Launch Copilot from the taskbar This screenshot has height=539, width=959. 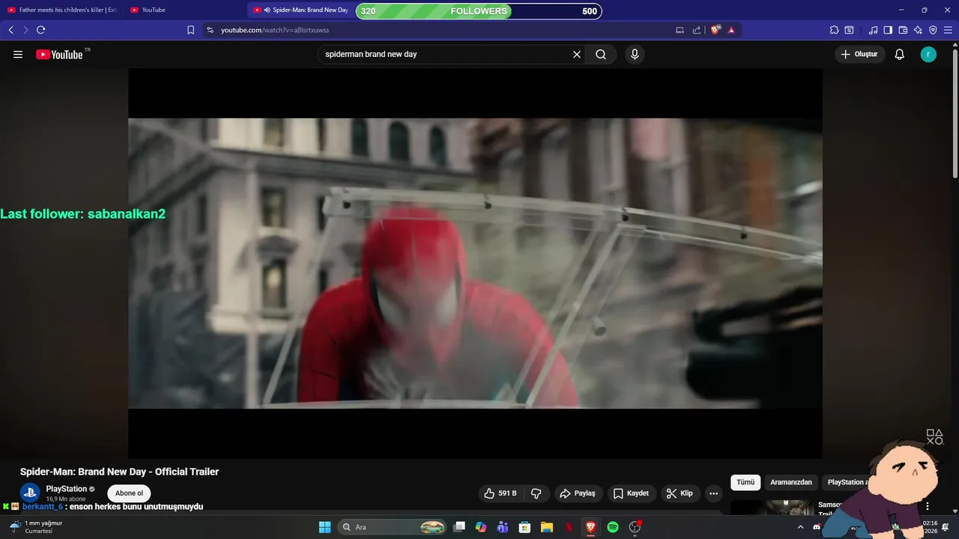481,527
